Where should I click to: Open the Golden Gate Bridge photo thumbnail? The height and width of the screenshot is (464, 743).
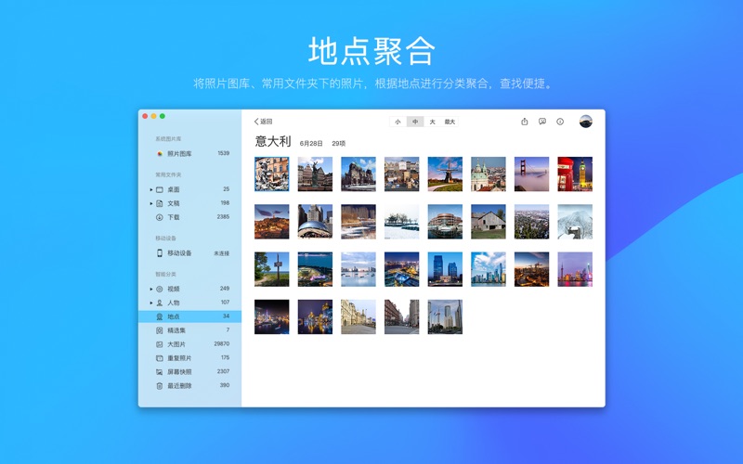(x=531, y=174)
